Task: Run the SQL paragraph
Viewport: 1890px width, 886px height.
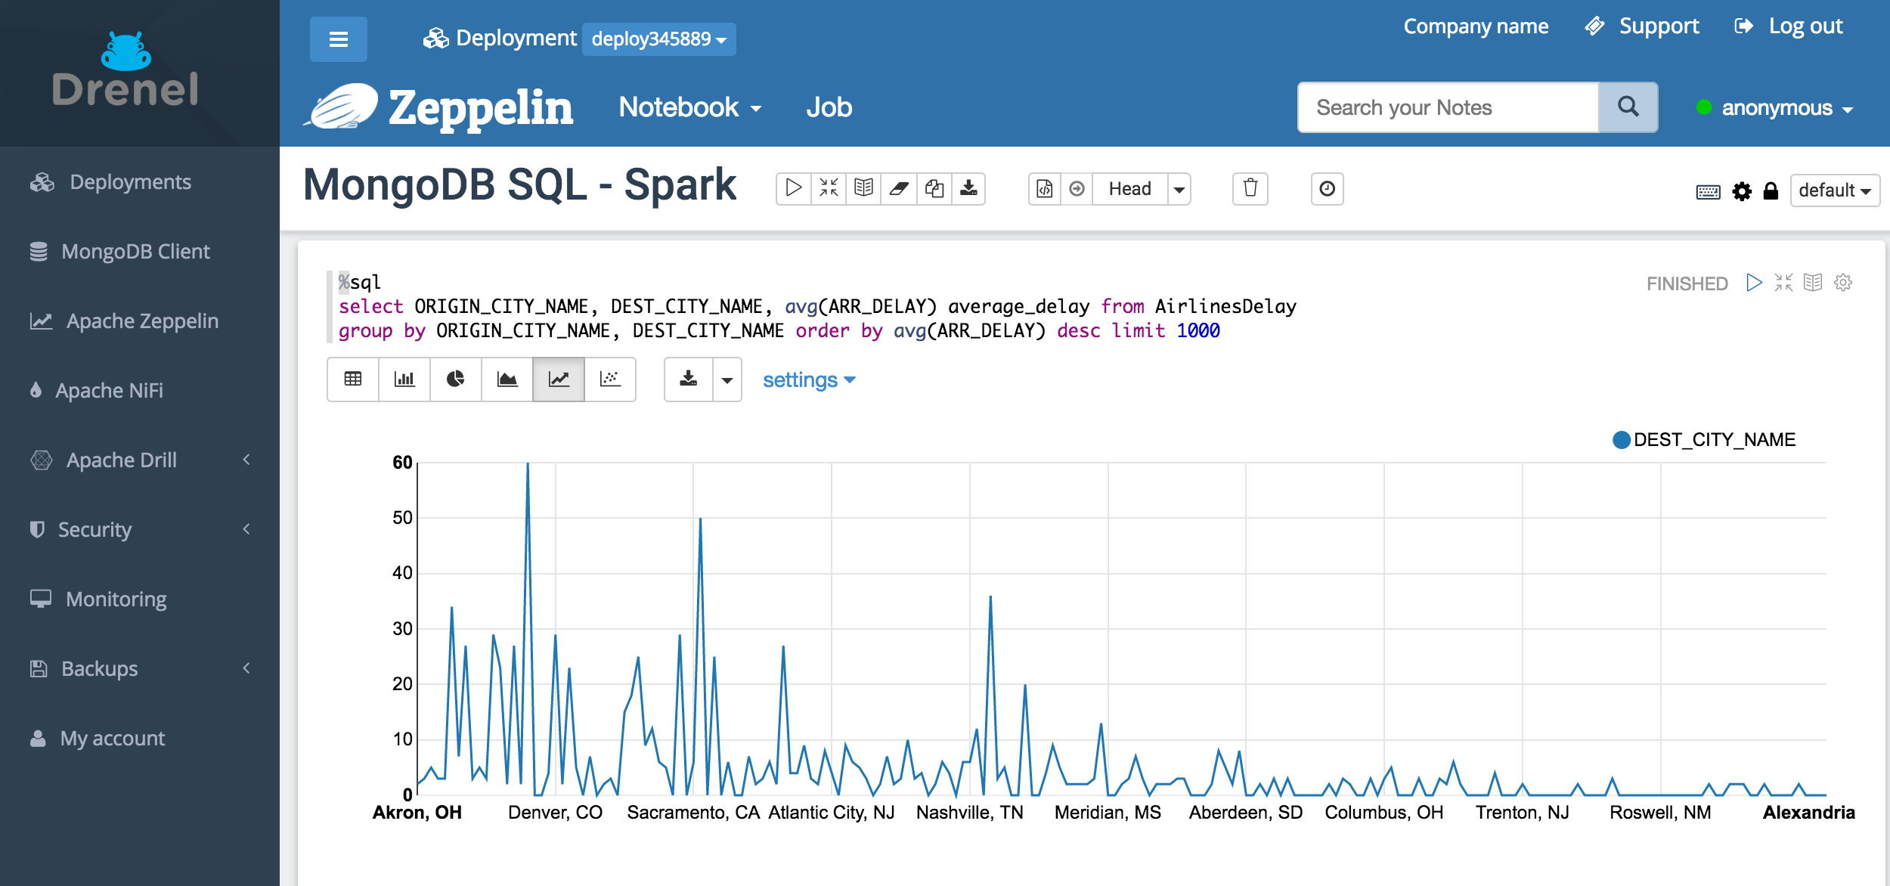Action: (x=1754, y=283)
